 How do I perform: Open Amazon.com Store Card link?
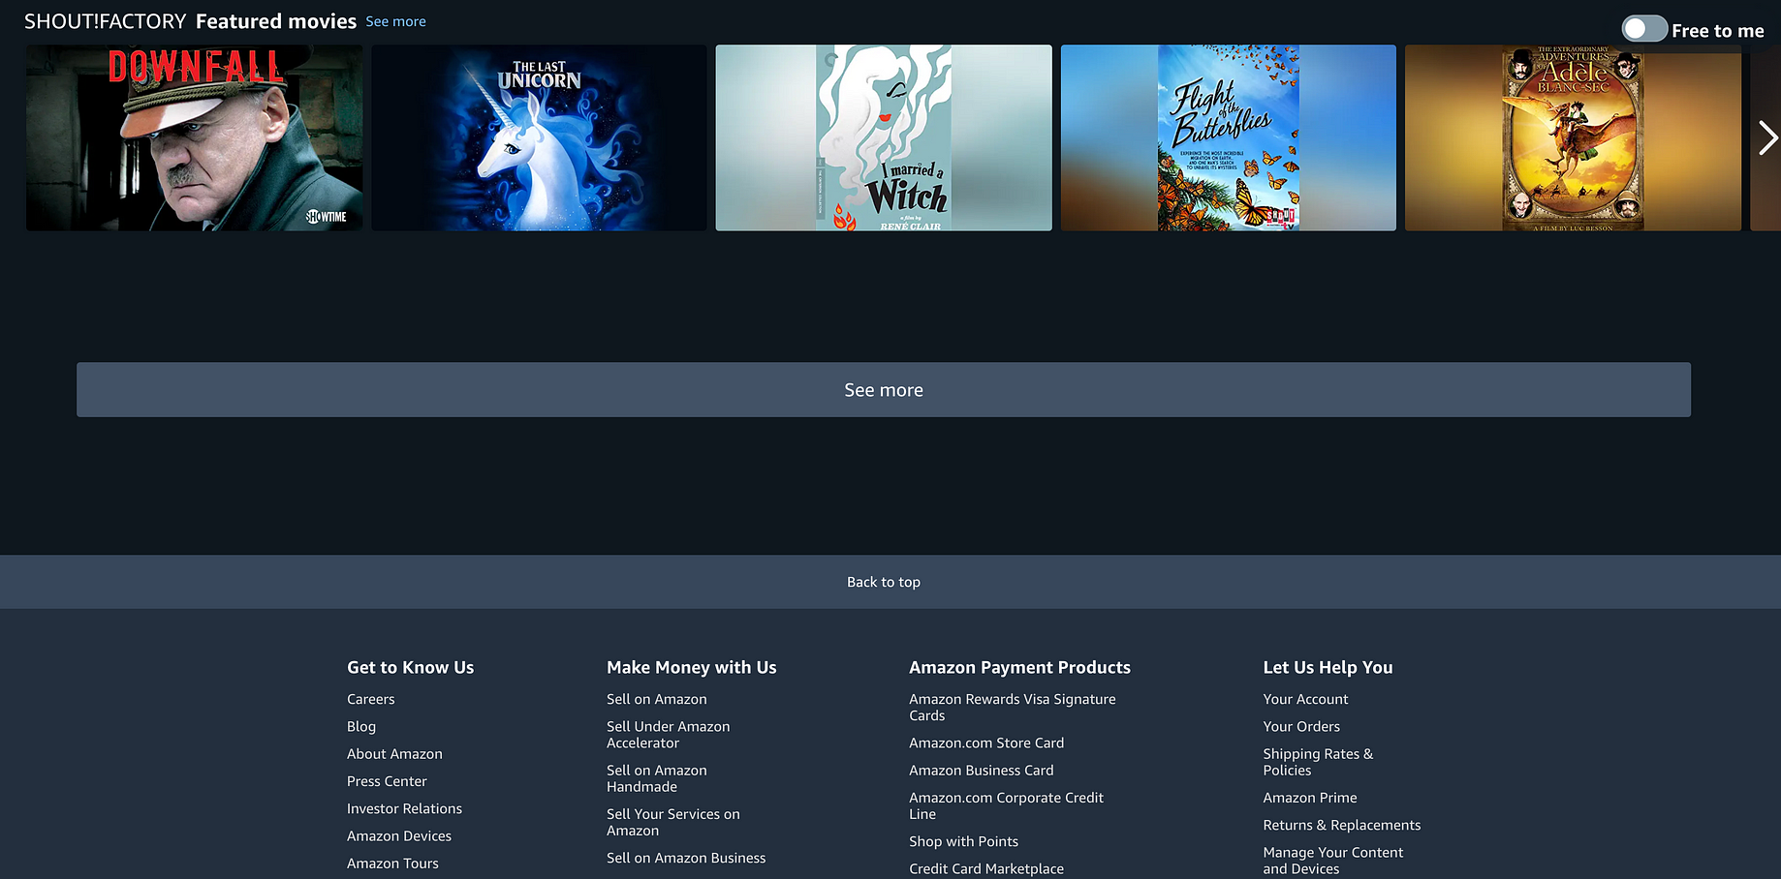986,743
